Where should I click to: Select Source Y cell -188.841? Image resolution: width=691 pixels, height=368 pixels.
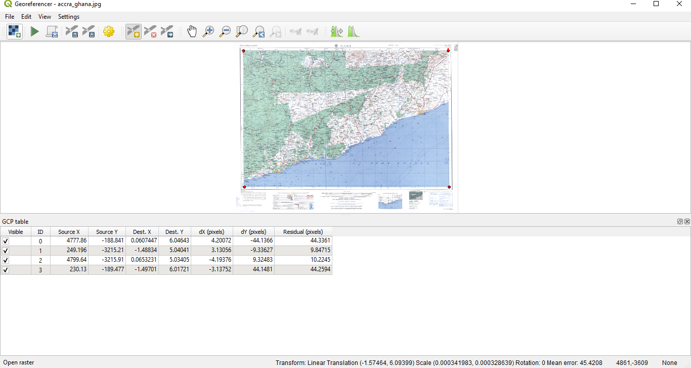pyautogui.click(x=107, y=241)
